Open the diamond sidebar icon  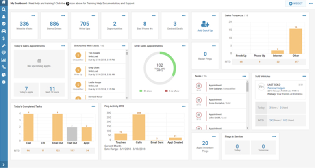4,53
